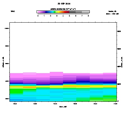This screenshot has width=126, height=113.
Task: Click the left altitude axis label
Action: [3, 62]
